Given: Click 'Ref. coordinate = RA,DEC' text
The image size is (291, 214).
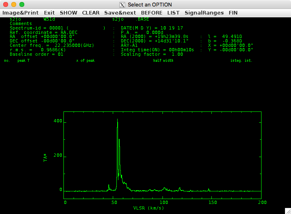Looking at the screenshot, I should (x=43, y=32).
